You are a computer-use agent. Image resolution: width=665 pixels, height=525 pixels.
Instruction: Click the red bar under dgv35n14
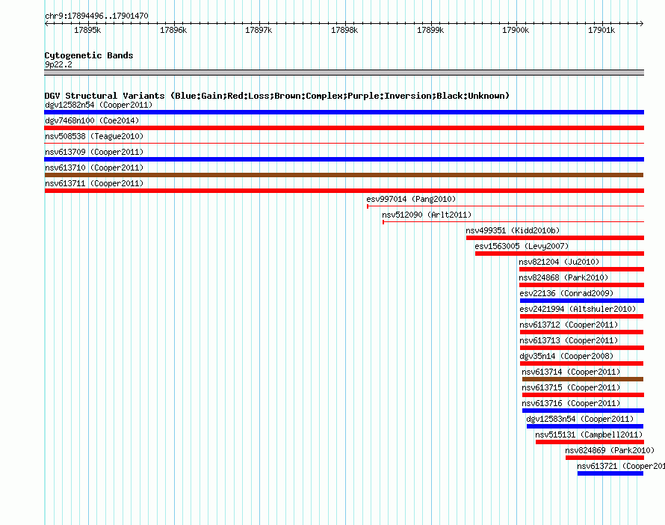pos(582,363)
